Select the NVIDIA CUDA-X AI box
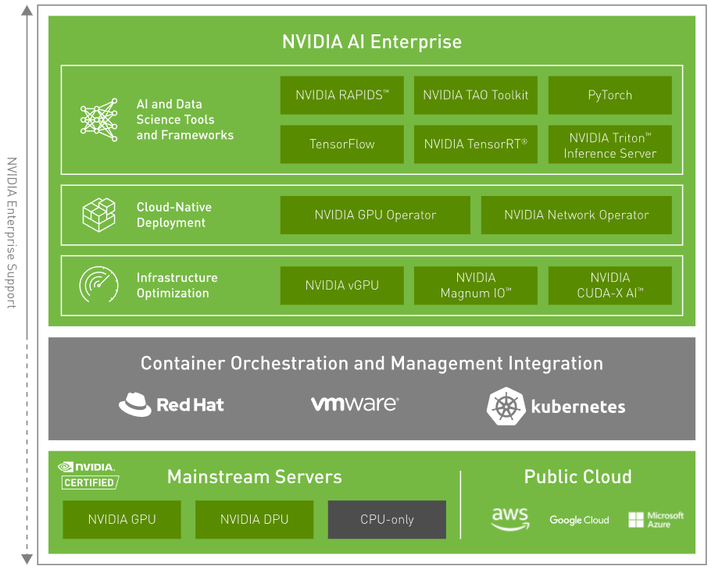 tap(610, 286)
